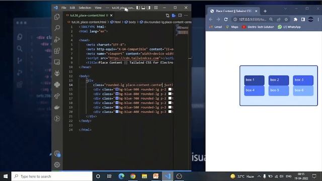Click the browser forward button
The height and width of the screenshot is (181, 322).
click(x=218, y=19)
